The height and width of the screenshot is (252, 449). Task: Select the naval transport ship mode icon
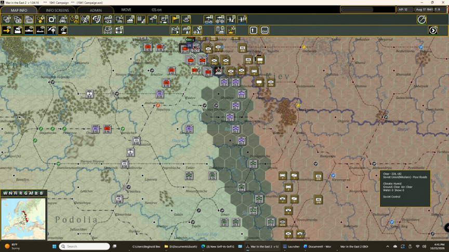click(x=29, y=30)
